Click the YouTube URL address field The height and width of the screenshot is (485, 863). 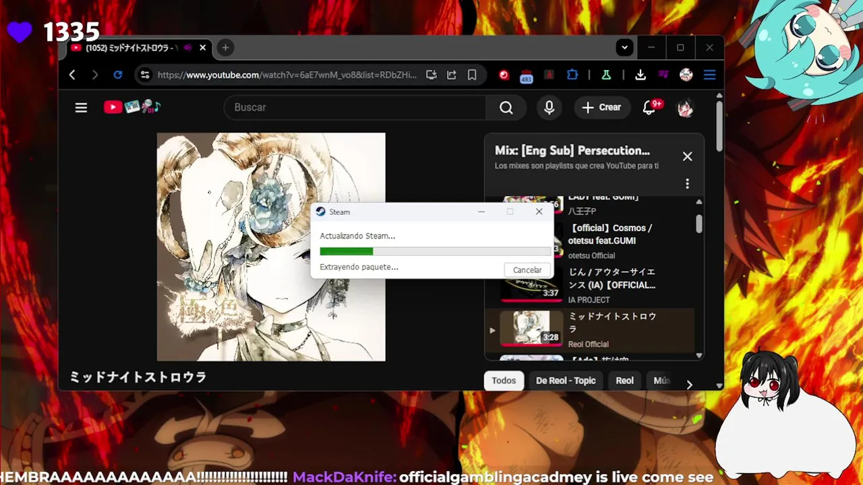(x=287, y=75)
